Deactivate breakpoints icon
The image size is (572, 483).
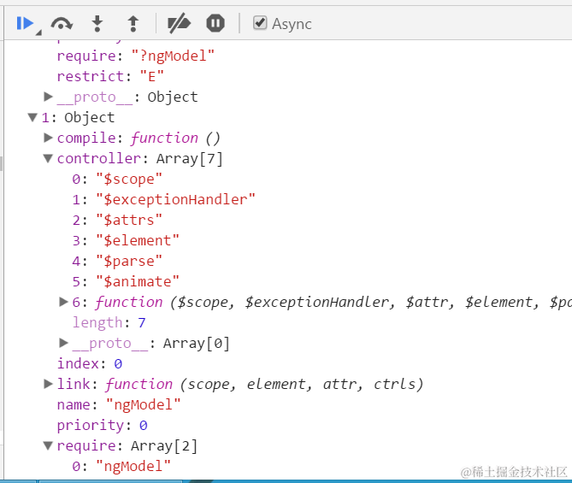coord(179,24)
